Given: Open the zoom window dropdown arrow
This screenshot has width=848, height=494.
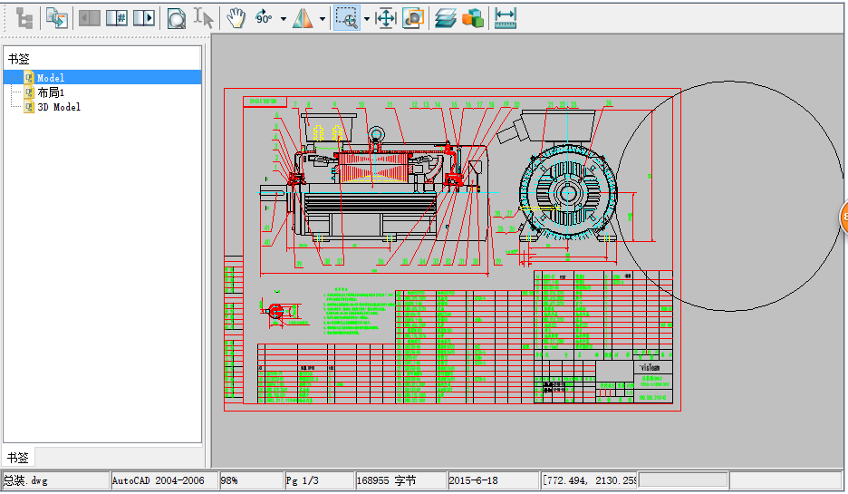Looking at the screenshot, I should (366, 18).
